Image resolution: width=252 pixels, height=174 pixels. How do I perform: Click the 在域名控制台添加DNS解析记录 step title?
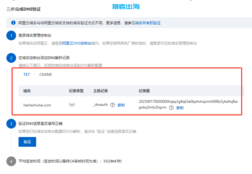pyautogui.click(x=44, y=58)
